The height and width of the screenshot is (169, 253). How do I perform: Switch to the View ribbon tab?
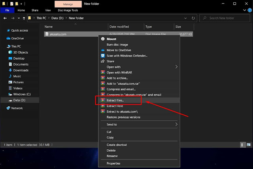click(48, 10)
